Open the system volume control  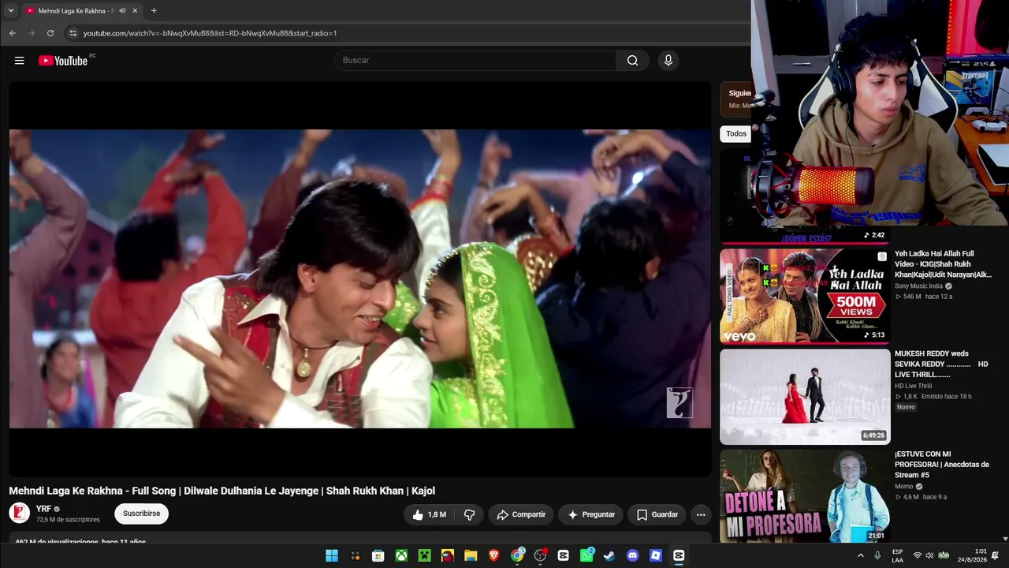[x=929, y=556]
